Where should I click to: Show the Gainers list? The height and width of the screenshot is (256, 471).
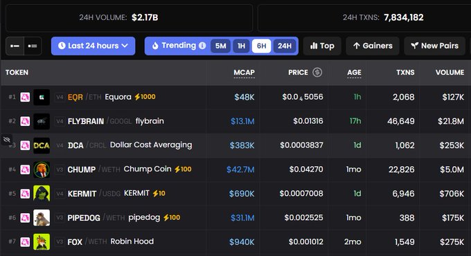coord(373,46)
